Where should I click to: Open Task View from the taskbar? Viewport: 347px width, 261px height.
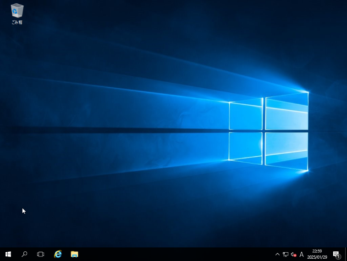(x=40, y=254)
